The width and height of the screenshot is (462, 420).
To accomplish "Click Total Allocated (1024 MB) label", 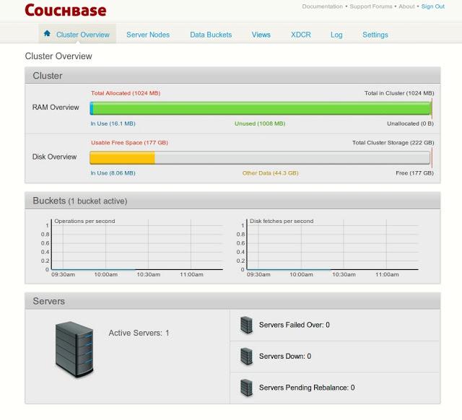I will (x=126, y=93).
